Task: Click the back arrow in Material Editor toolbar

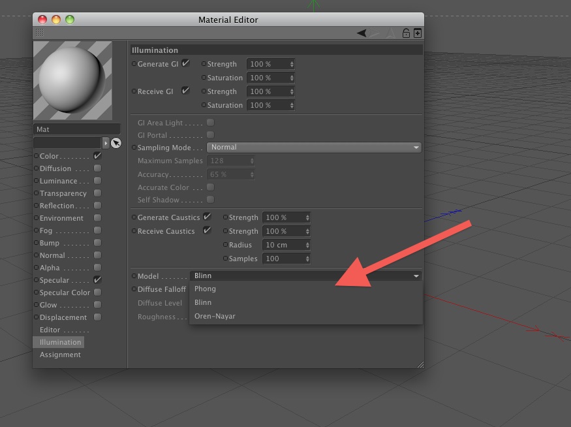Action: [362, 33]
